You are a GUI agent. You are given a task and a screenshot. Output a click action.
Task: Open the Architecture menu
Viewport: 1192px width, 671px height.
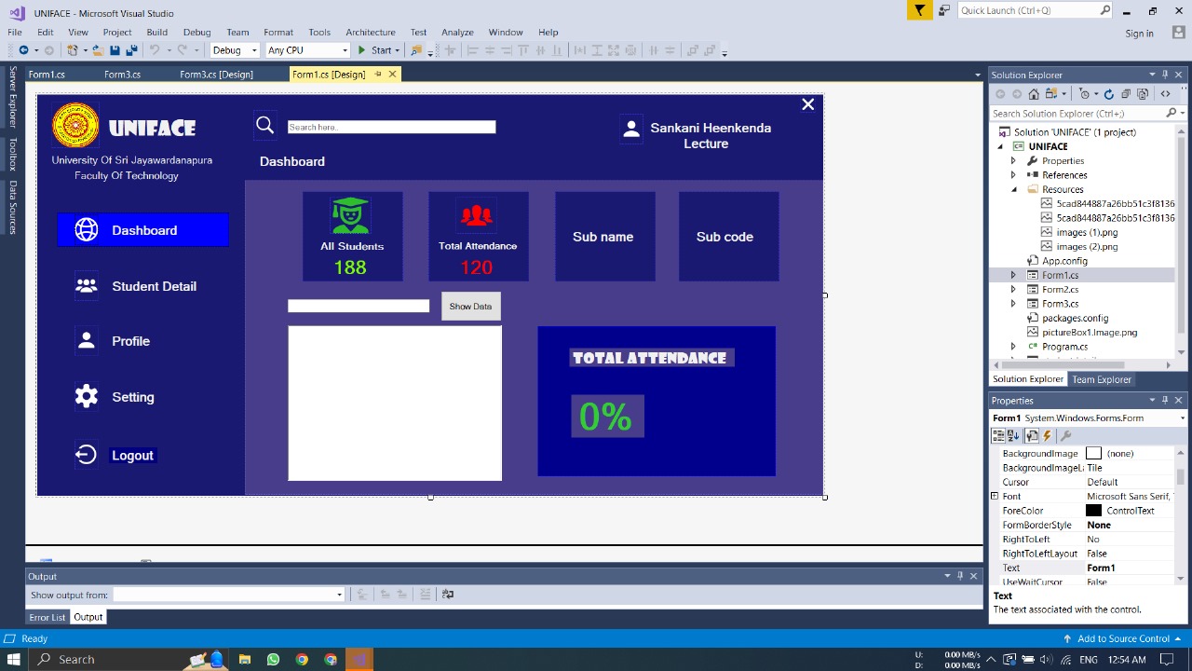370,32
